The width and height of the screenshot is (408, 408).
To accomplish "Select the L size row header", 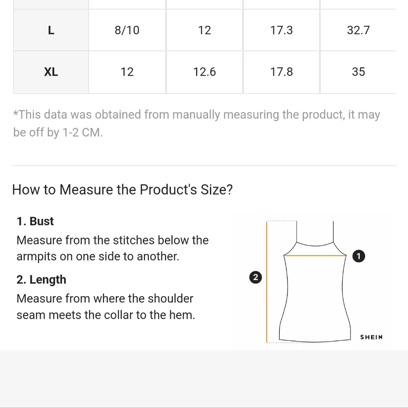I will click(51, 30).
